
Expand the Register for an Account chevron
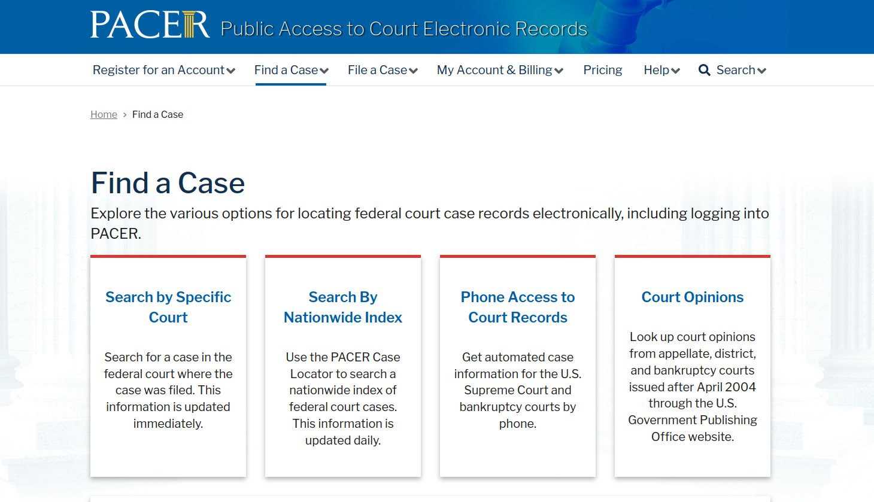[x=231, y=71]
